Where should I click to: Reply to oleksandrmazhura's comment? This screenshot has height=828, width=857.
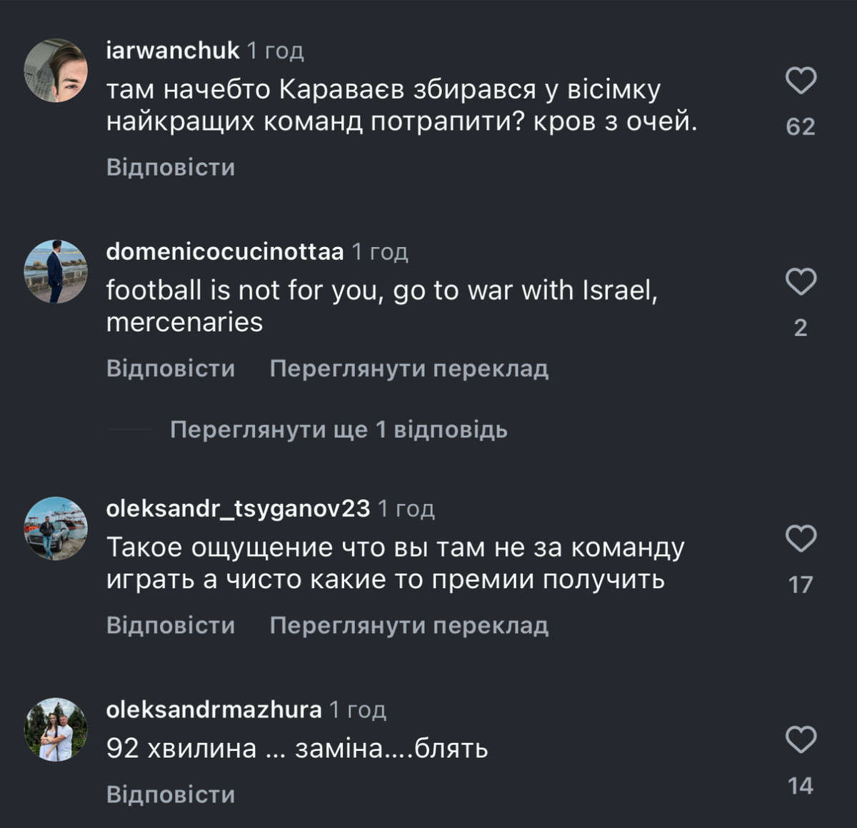click(x=171, y=794)
